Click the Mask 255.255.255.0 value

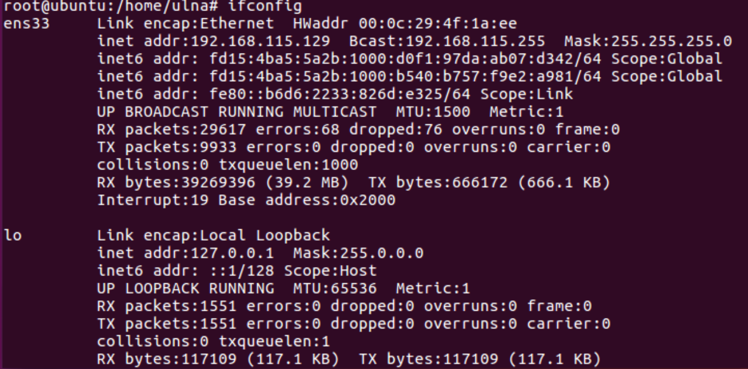[x=648, y=41]
